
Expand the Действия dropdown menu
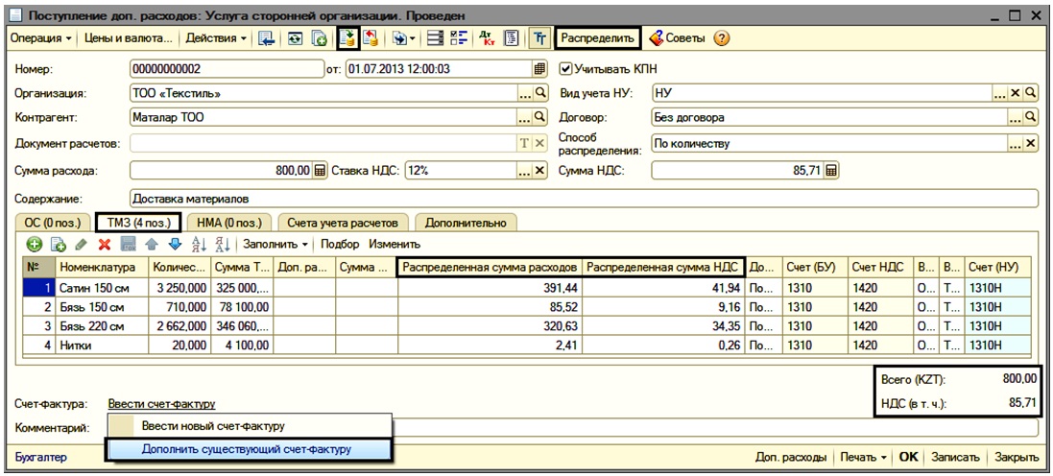(x=216, y=39)
